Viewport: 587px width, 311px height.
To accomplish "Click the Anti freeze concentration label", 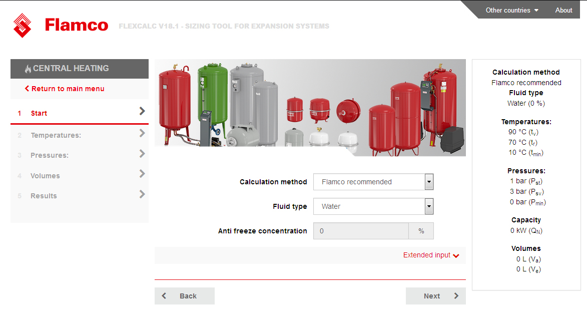I will 262,231.
